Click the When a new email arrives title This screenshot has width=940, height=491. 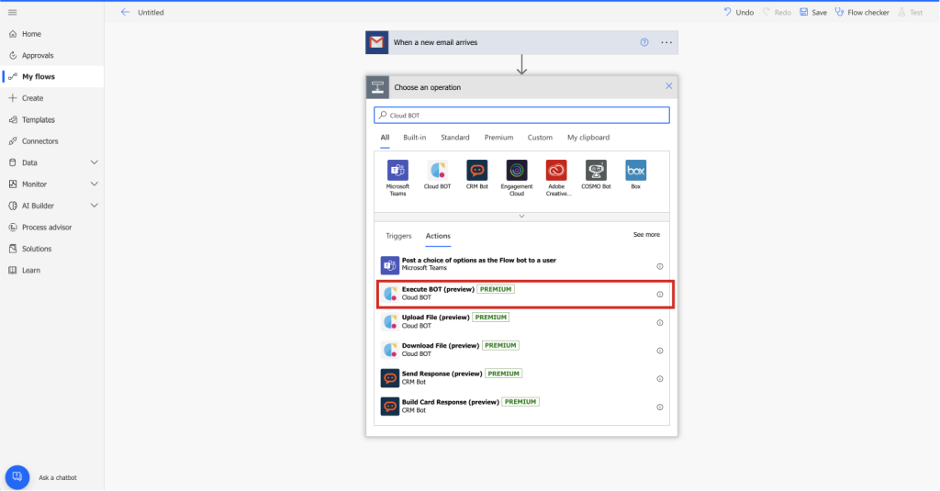(436, 42)
